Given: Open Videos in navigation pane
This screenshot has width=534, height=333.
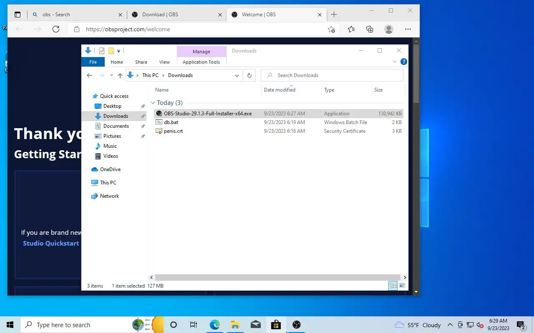Looking at the screenshot, I should 111,156.
